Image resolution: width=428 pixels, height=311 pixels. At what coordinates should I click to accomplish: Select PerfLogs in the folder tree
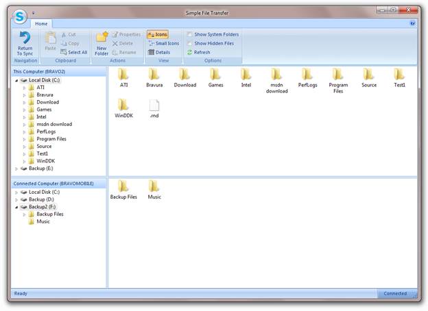46,132
